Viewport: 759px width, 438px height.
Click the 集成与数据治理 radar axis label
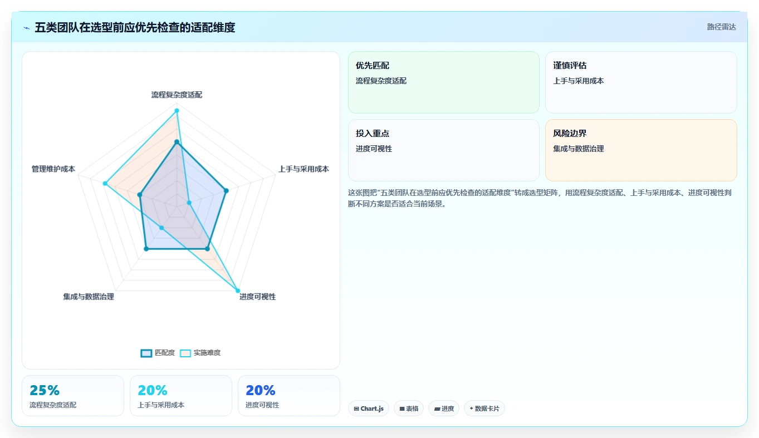pos(89,297)
